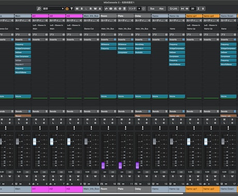
Task: Click the channel count field showing 20
Action: (x=192, y=9)
